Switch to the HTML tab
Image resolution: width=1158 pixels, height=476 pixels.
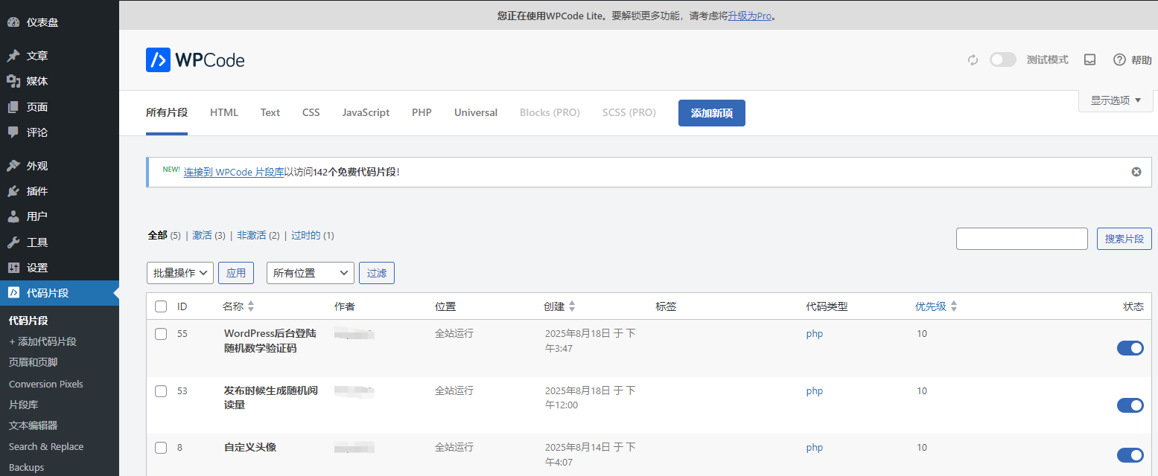click(x=224, y=113)
